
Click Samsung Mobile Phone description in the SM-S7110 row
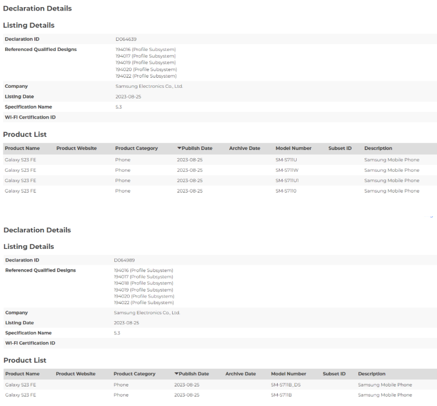391,191
